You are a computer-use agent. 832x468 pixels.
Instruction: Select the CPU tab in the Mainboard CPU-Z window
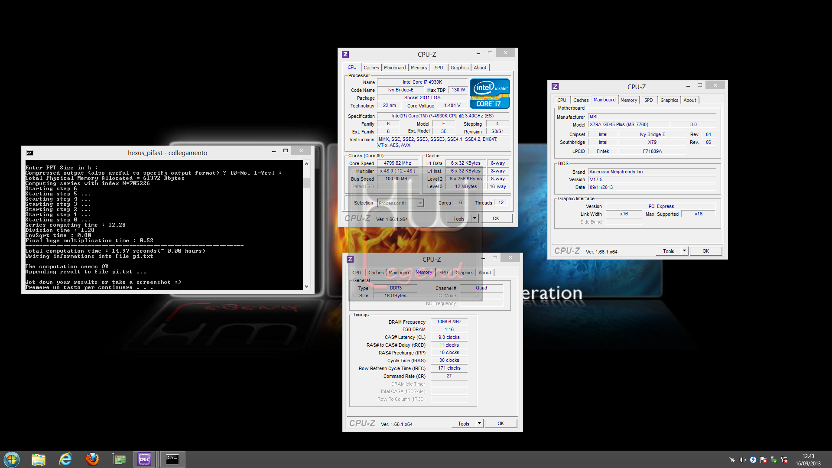tap(562, 100)
